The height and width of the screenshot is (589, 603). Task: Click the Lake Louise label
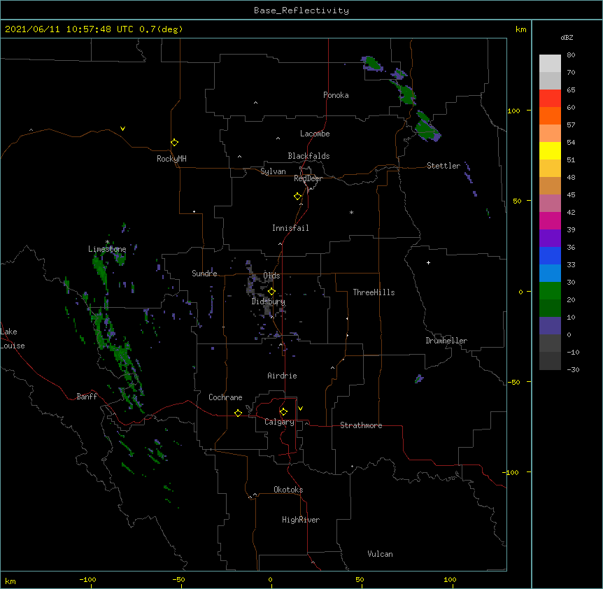13,339
